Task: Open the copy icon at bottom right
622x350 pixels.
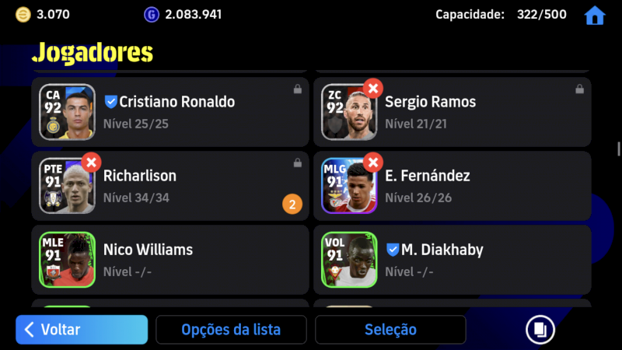Action: pos(540,329)
